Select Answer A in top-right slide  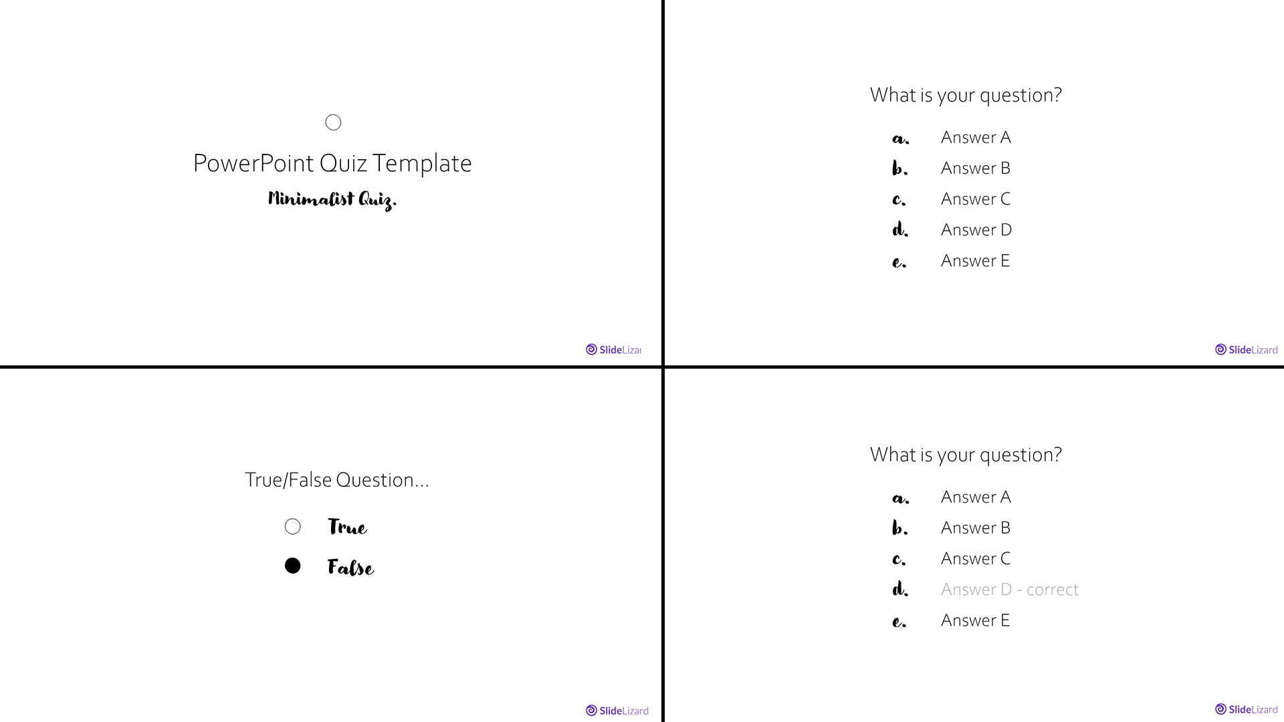click(x=976, y=136)
